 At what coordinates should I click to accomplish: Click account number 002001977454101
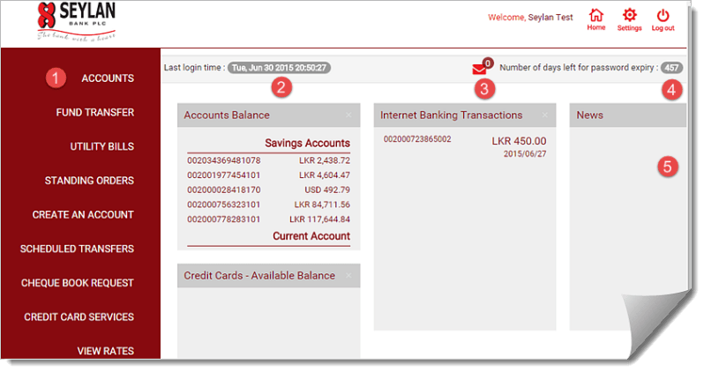click(x=223, y=175)
